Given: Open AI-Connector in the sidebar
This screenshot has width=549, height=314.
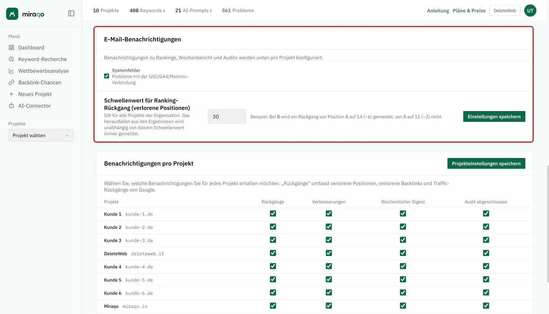Looking at the screenshot, I should [34, 106].
